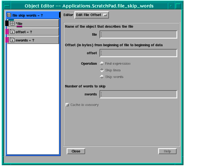Select the Skip lines radio option
The image size is (209, 166).
[x=102, y=70]
